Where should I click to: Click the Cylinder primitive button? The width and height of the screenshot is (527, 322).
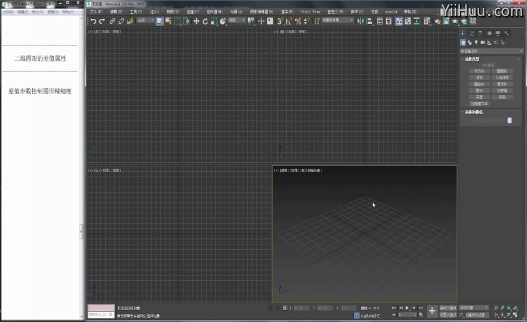click(479, 84)
